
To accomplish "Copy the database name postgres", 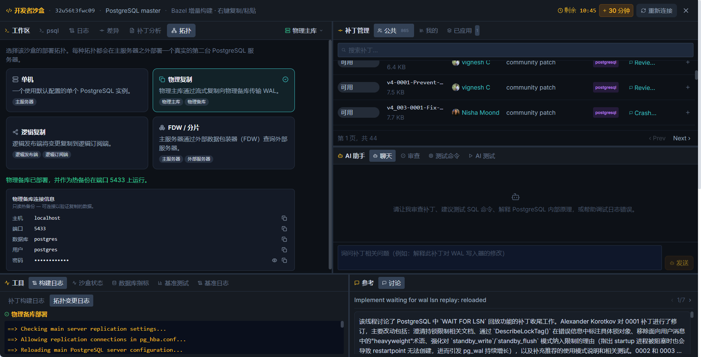I will pos(284,239).
